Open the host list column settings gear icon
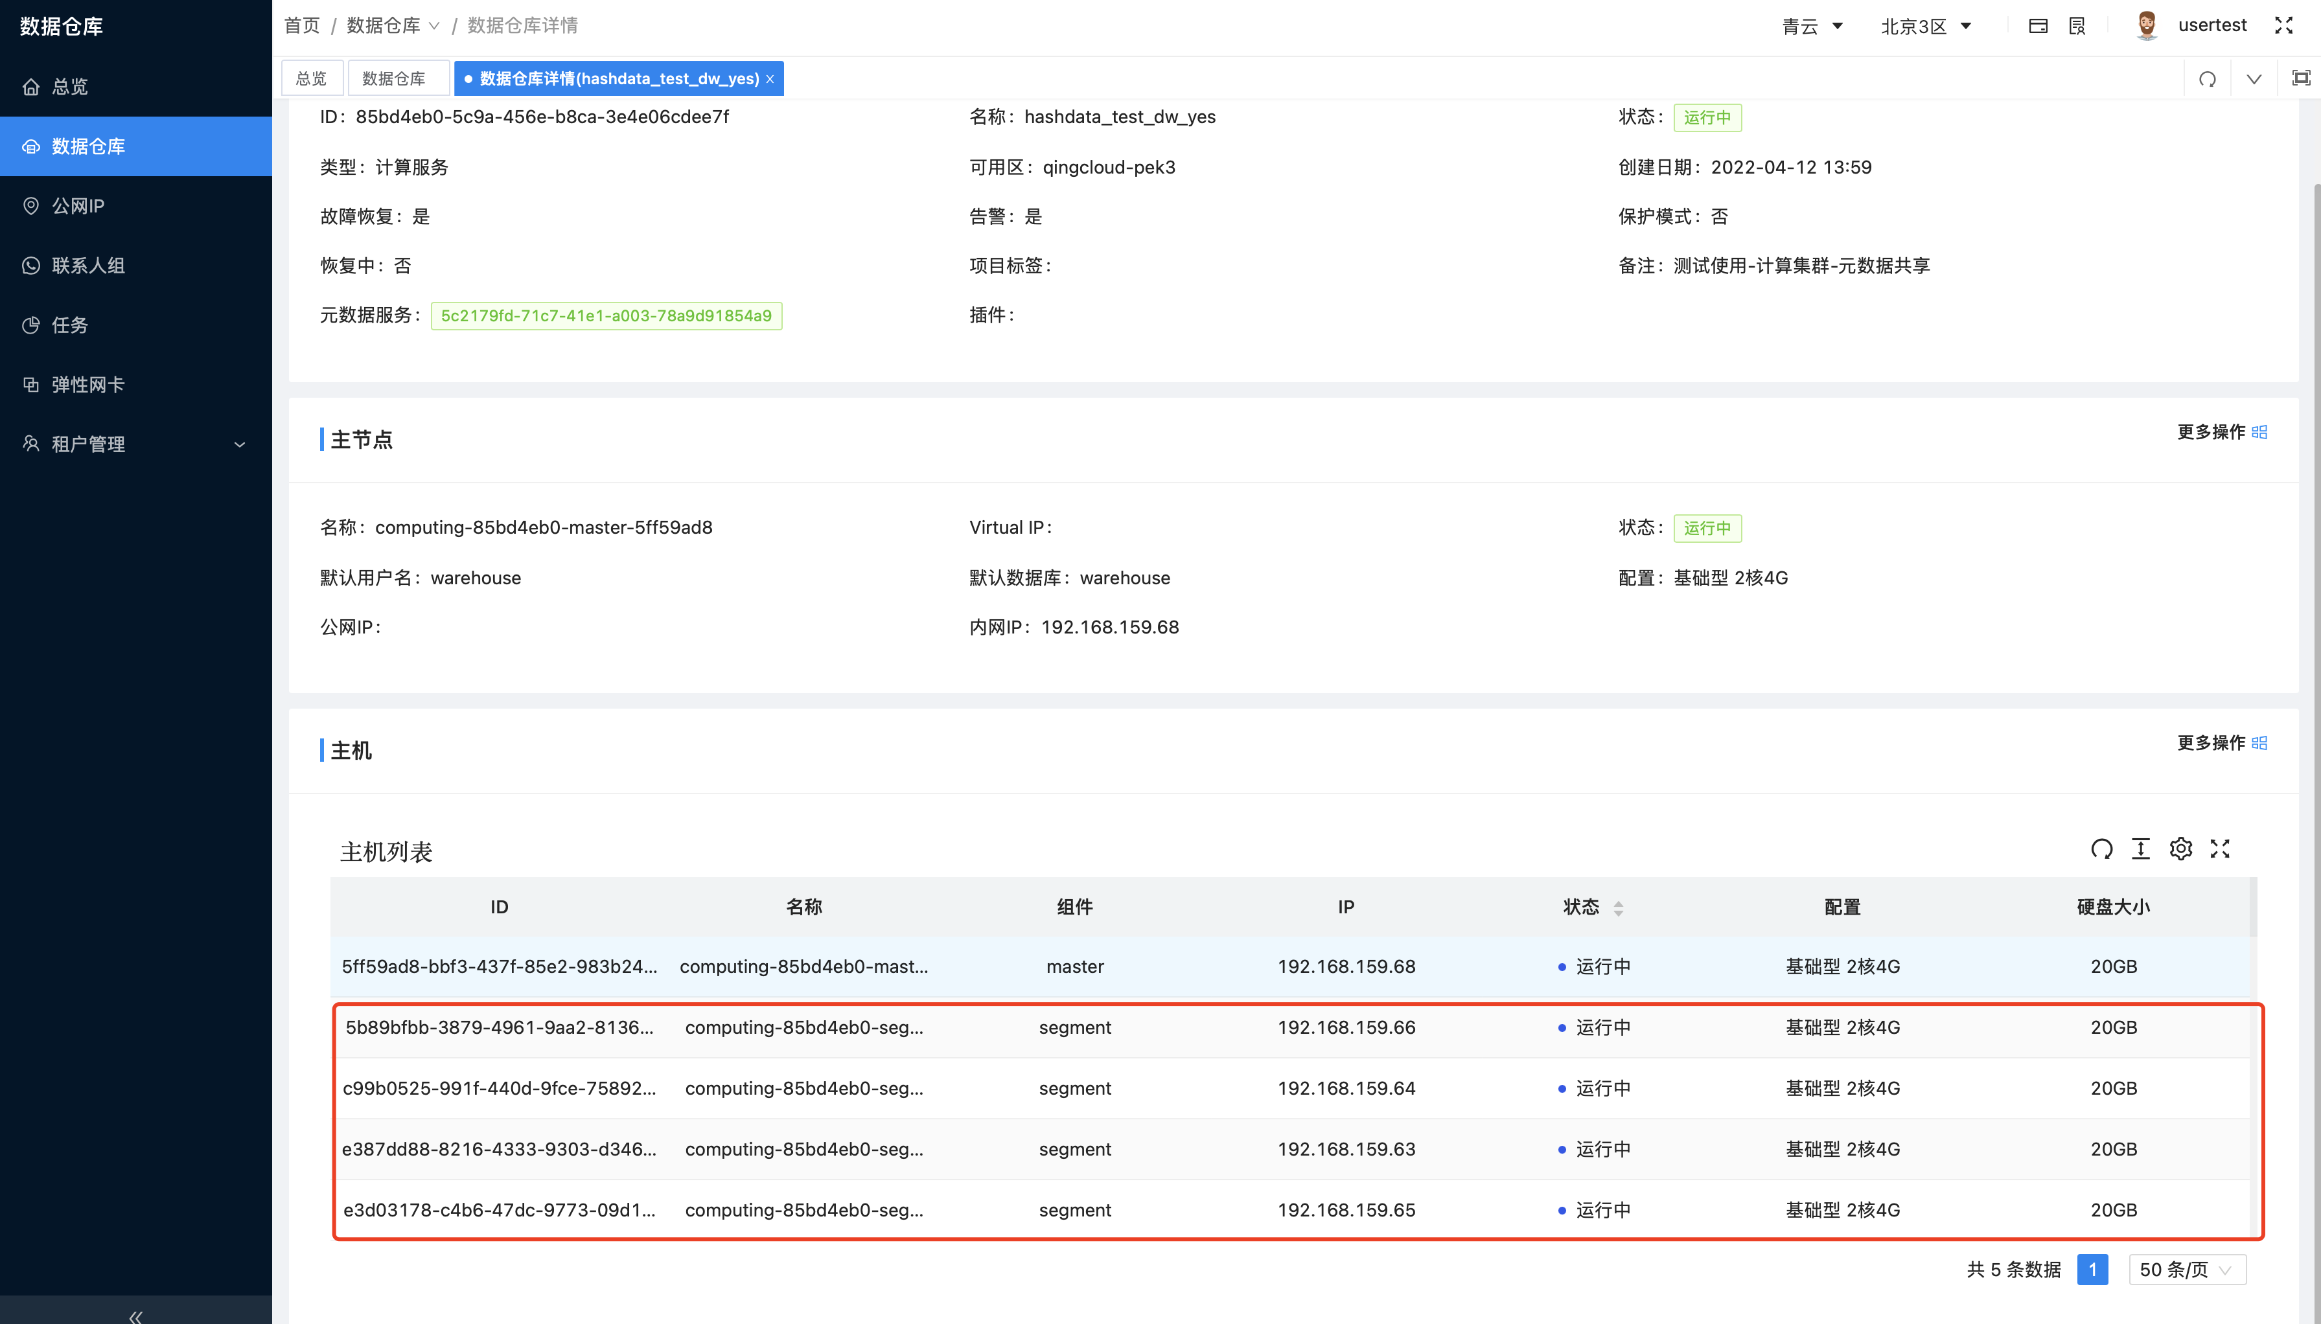 2181,849
